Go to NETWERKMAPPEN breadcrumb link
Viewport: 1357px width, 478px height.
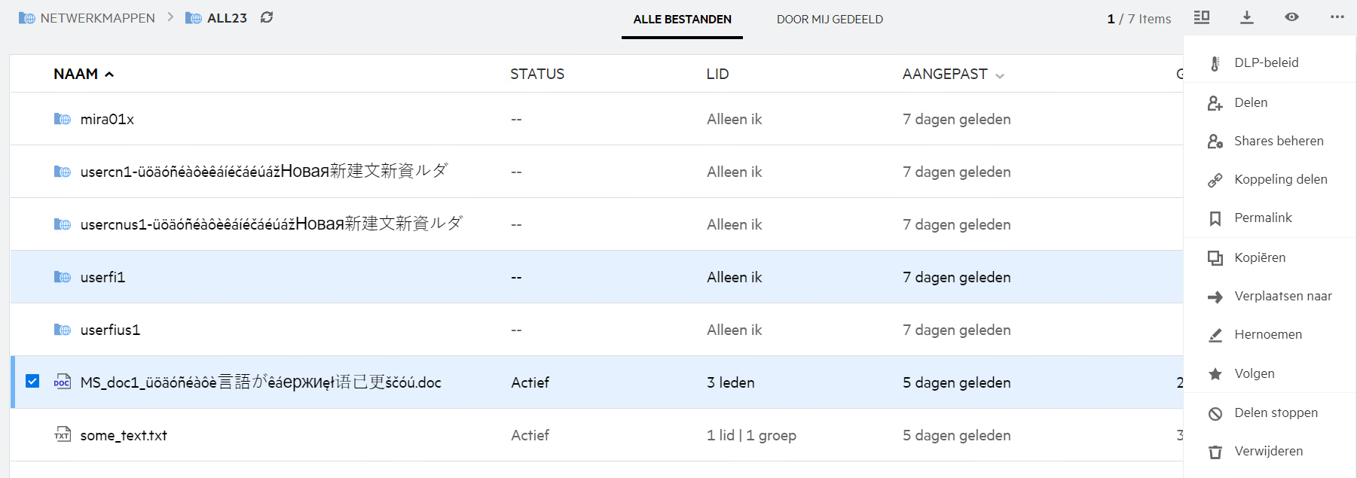tap(97, 18)
